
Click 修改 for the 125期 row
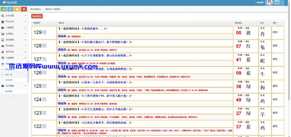[275, 86]
